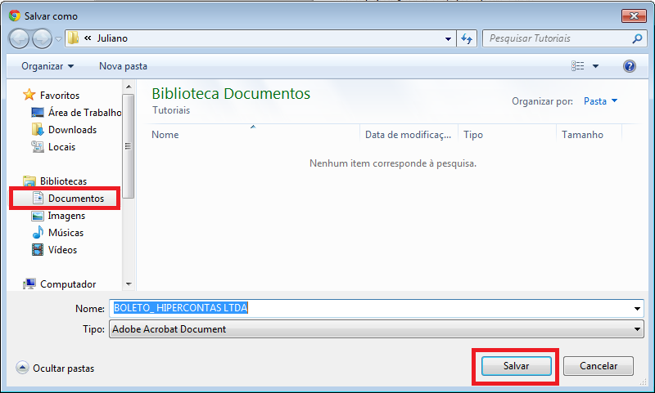Close the Salvar como dialog
The width and height of the screenshot is (655, 393).
tap(634, 16)
